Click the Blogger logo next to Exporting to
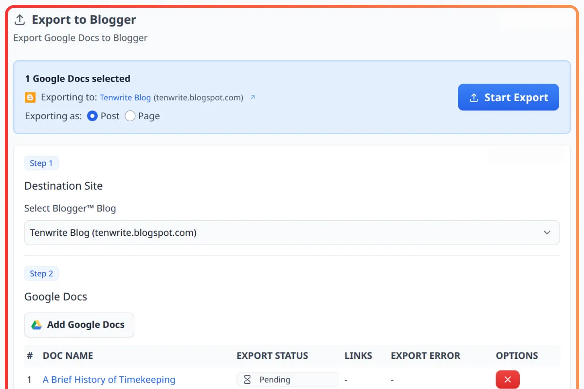This screenshot has width=584, height=389. [30, 97]
